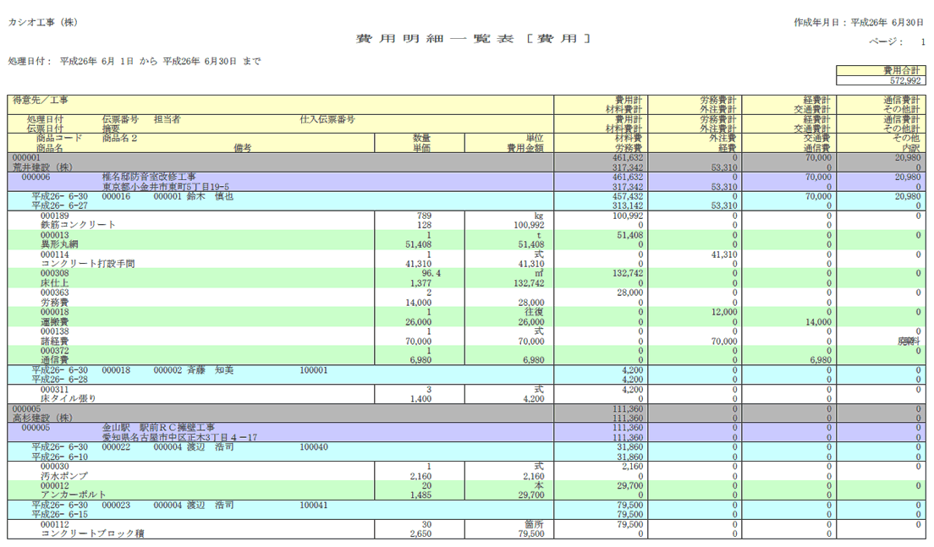Click the 商品コード header label

tap(59, 138)
